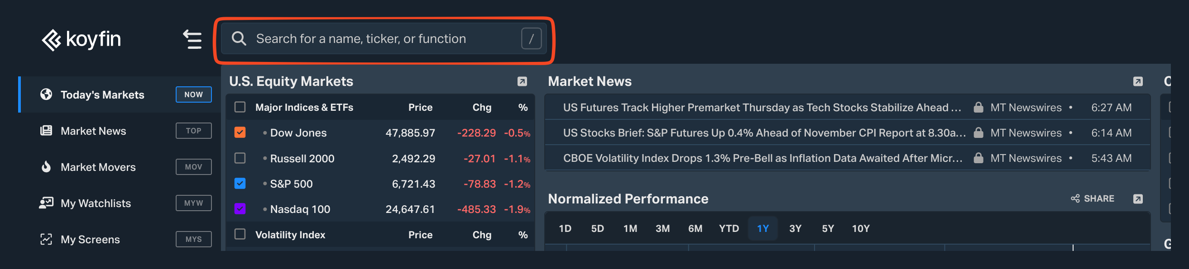
Task: Uncheck the Dow Jones checkbox
Action: point(240,132)
